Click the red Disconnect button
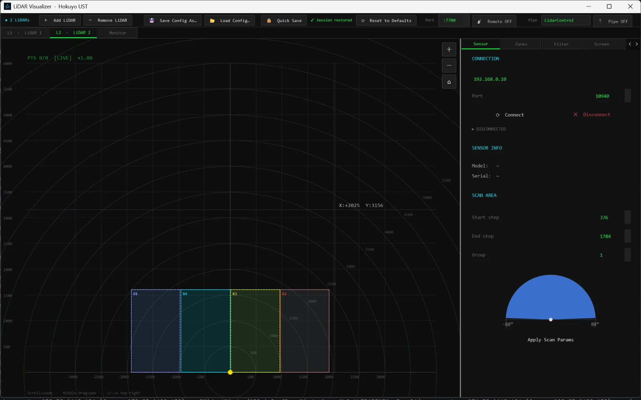The height and width of the screenshot is (400, 641). (592, 114)
